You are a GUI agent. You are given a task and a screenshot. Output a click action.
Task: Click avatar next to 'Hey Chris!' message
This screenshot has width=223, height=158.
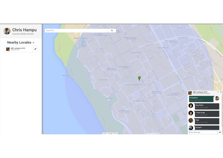tap(191, 106)
